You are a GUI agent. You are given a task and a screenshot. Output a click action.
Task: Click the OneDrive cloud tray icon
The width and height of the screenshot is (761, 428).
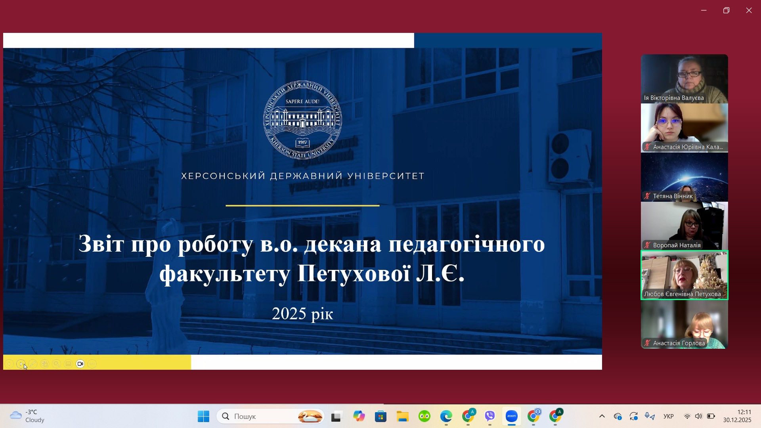618,416
